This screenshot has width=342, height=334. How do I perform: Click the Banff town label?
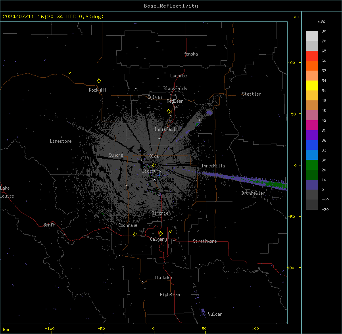pyautogui.click(x=49, y=225)
